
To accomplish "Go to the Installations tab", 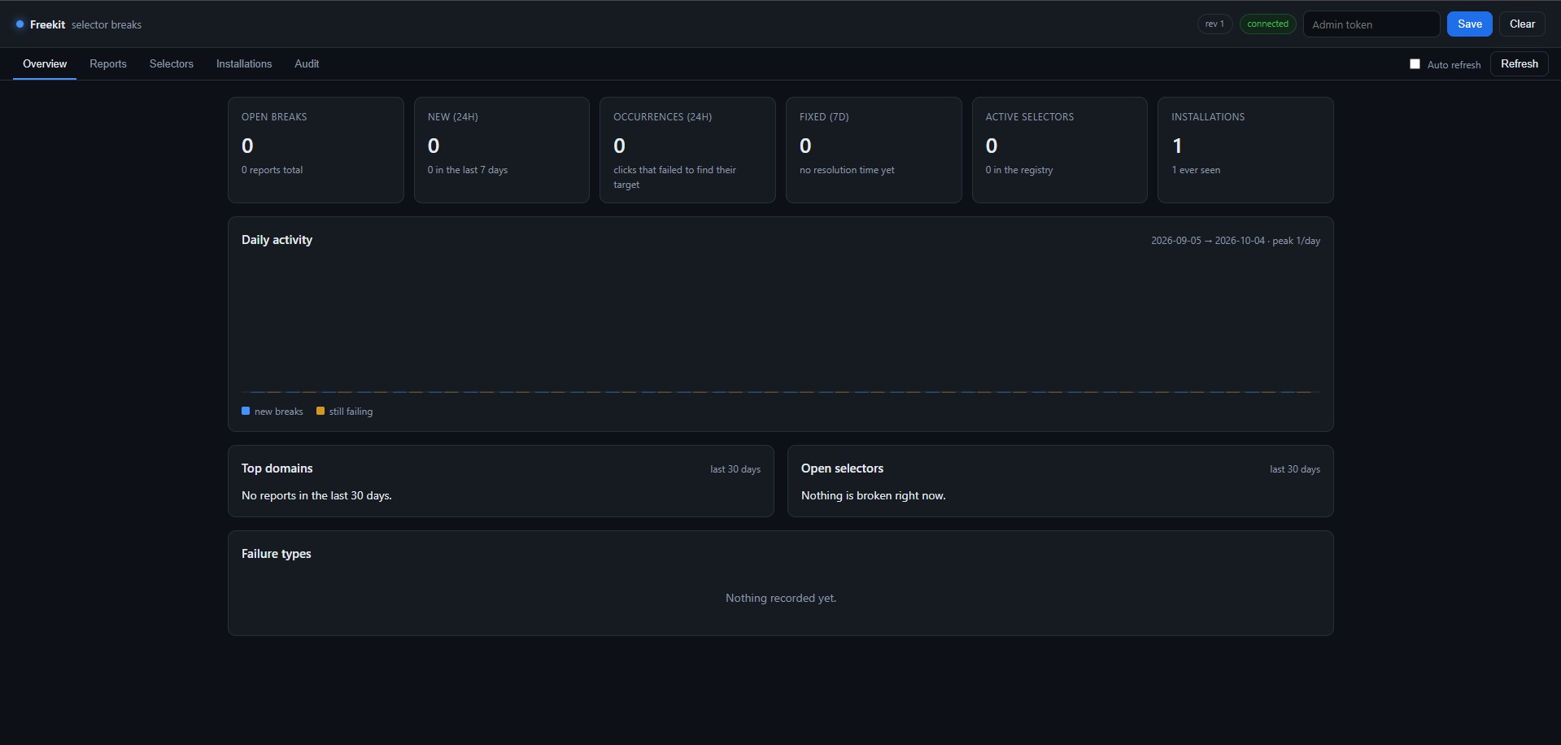I will pyautogui.click(x=244, y=63).
